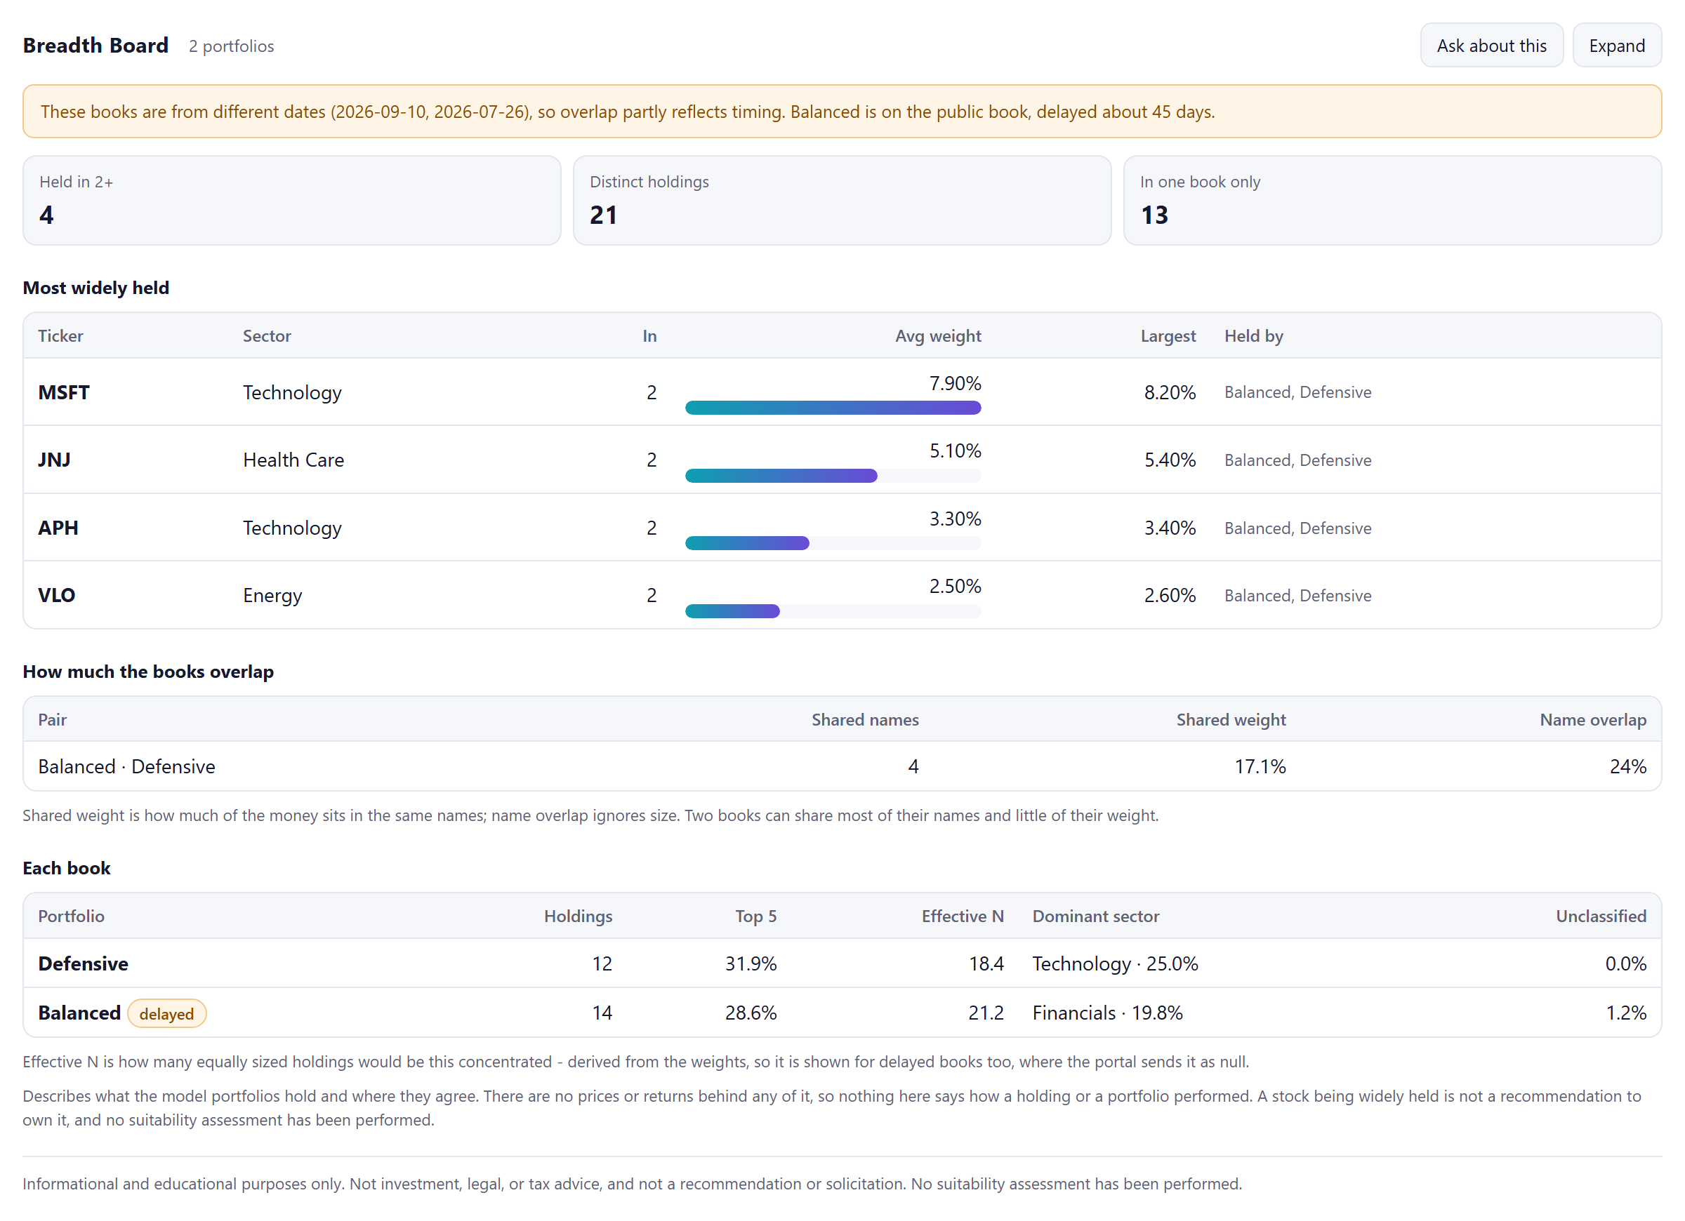
Task: Click the 1.2% unclassified value
Action: tap(1625, 1013)
